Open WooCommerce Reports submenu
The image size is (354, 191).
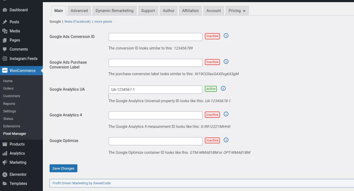9,104
